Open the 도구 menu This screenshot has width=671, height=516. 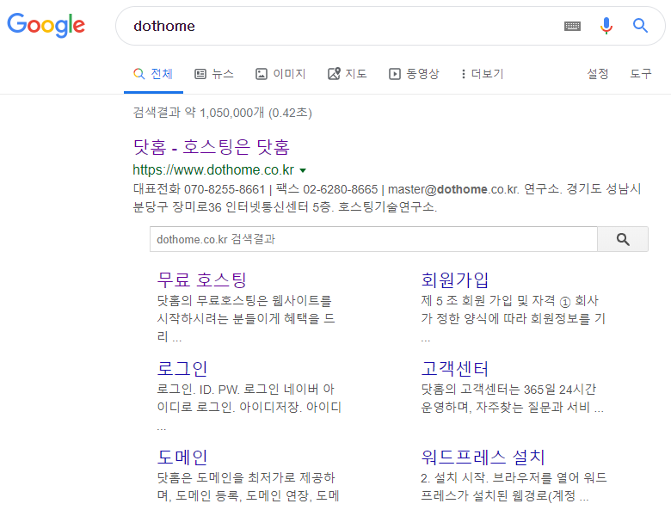[x=641, y=74]
